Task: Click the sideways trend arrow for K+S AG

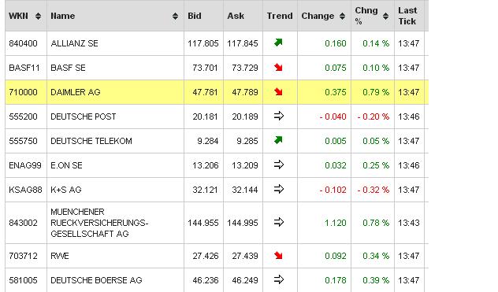Action: [x=278, y=189]
